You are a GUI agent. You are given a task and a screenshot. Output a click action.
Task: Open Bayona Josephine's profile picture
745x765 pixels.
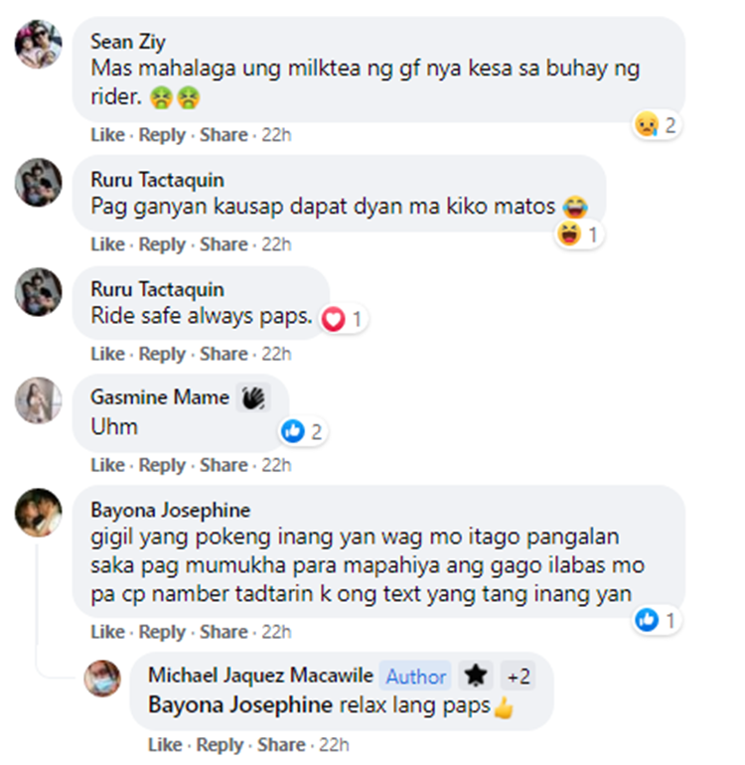[39, 513]
